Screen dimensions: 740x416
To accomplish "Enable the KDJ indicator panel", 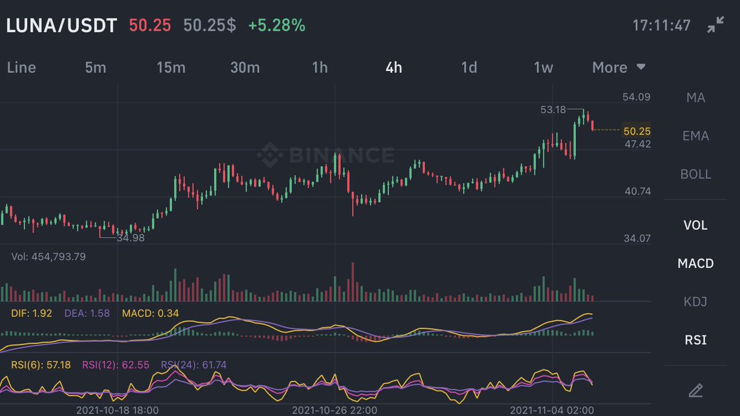I will tap(696, 301).
